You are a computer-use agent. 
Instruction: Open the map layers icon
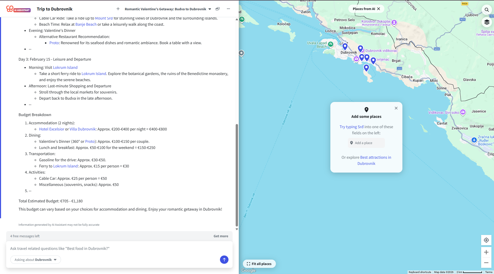[487, 22]
